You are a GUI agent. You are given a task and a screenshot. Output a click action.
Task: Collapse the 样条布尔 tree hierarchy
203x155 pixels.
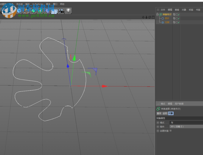coord(157,14)
